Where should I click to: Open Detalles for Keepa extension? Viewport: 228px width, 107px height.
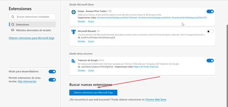pos(82,21)
